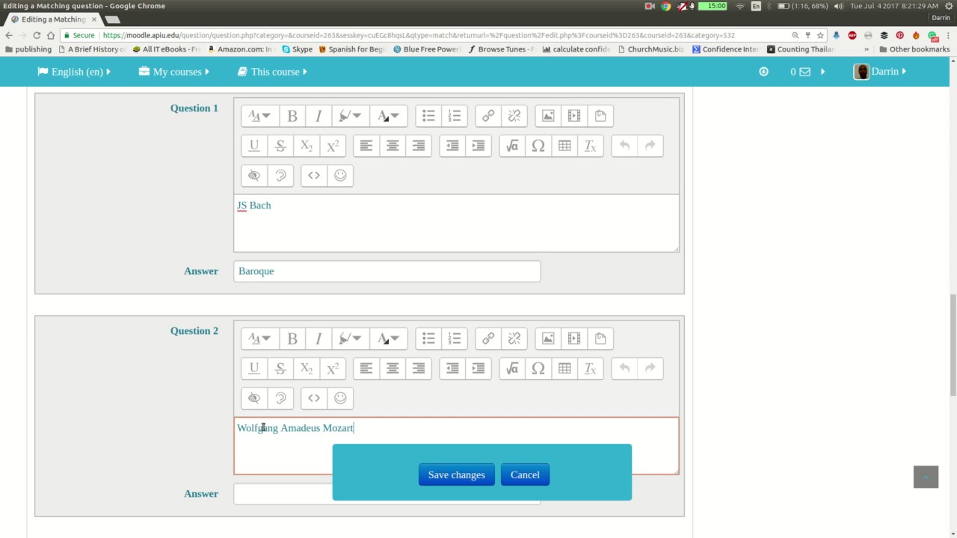The width and height of the screenshot is (957, 538).
Task: Click Question 1 text area containing JS Bach
Action: click(x=456, y=223)
